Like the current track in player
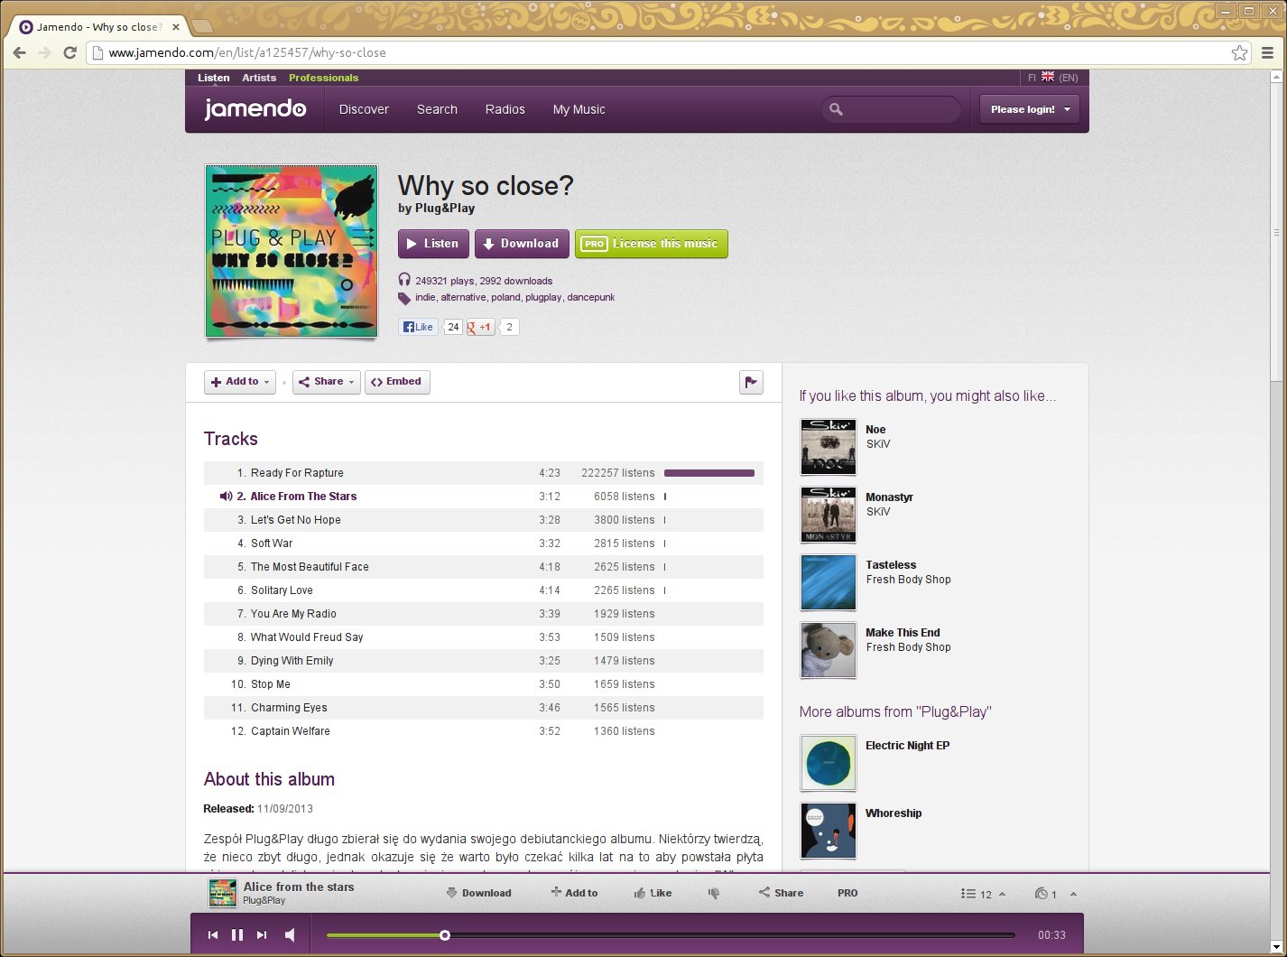The width and height of the screenshot is (1287, 957). (x=653, y=893)
